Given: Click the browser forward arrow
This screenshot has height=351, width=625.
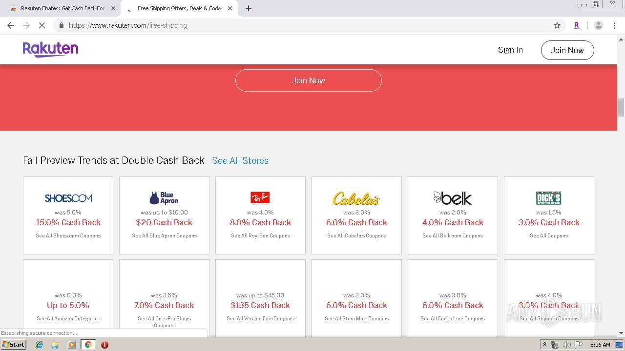Looking at the screenshot, I should pos(26,25).
